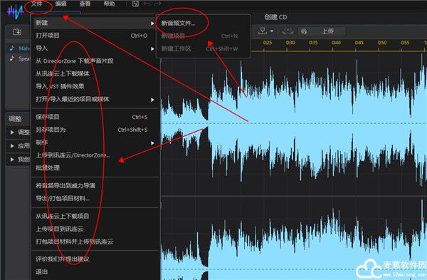Image resolution: width=427 pixels, height=280 pixels.
Task: Click the AudioDirector waveform logo
Action: tap(16, 11)
